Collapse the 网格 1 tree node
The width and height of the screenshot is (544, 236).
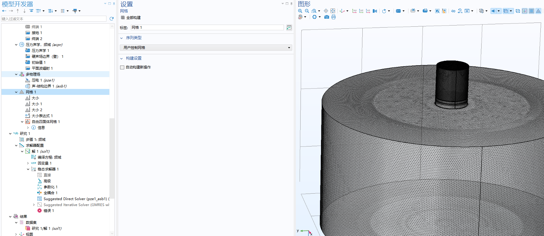coord(16,92)
